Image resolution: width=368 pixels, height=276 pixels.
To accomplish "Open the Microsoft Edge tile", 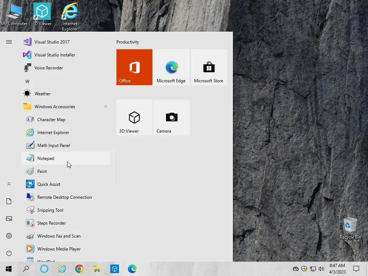I will pyautogui.click(x=171, y=67).
